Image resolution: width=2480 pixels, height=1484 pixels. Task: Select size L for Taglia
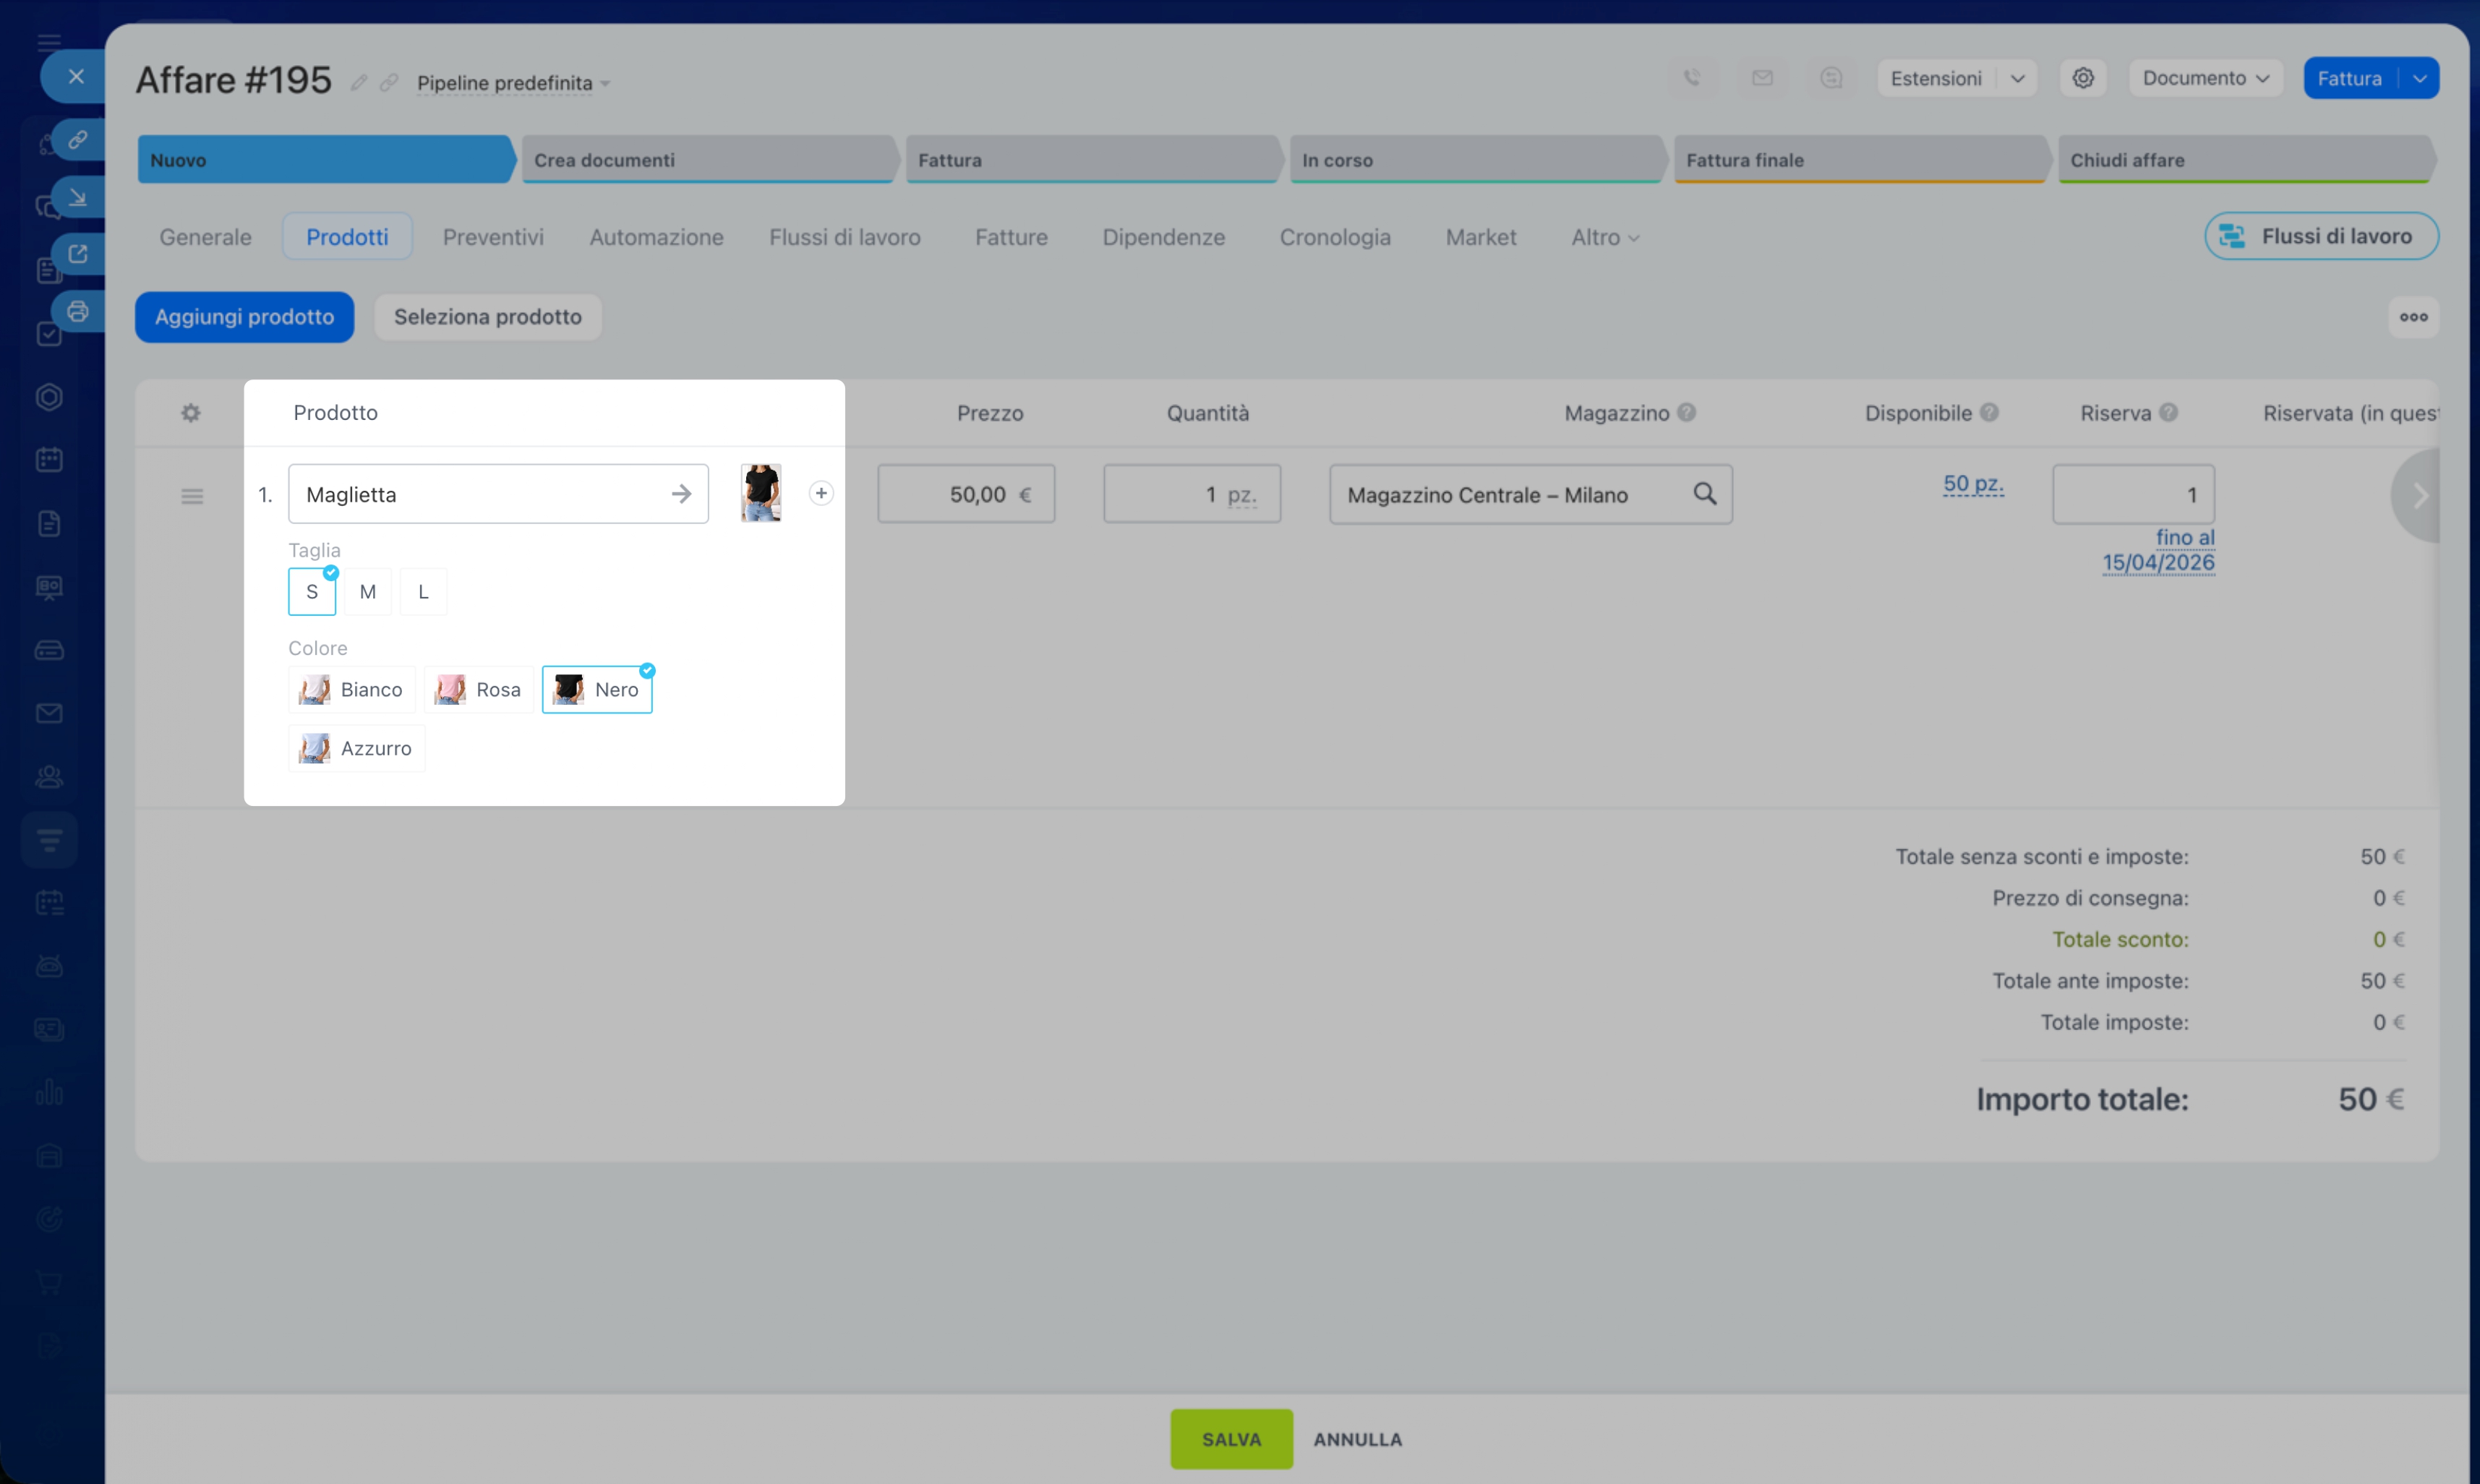pos(423,592)
